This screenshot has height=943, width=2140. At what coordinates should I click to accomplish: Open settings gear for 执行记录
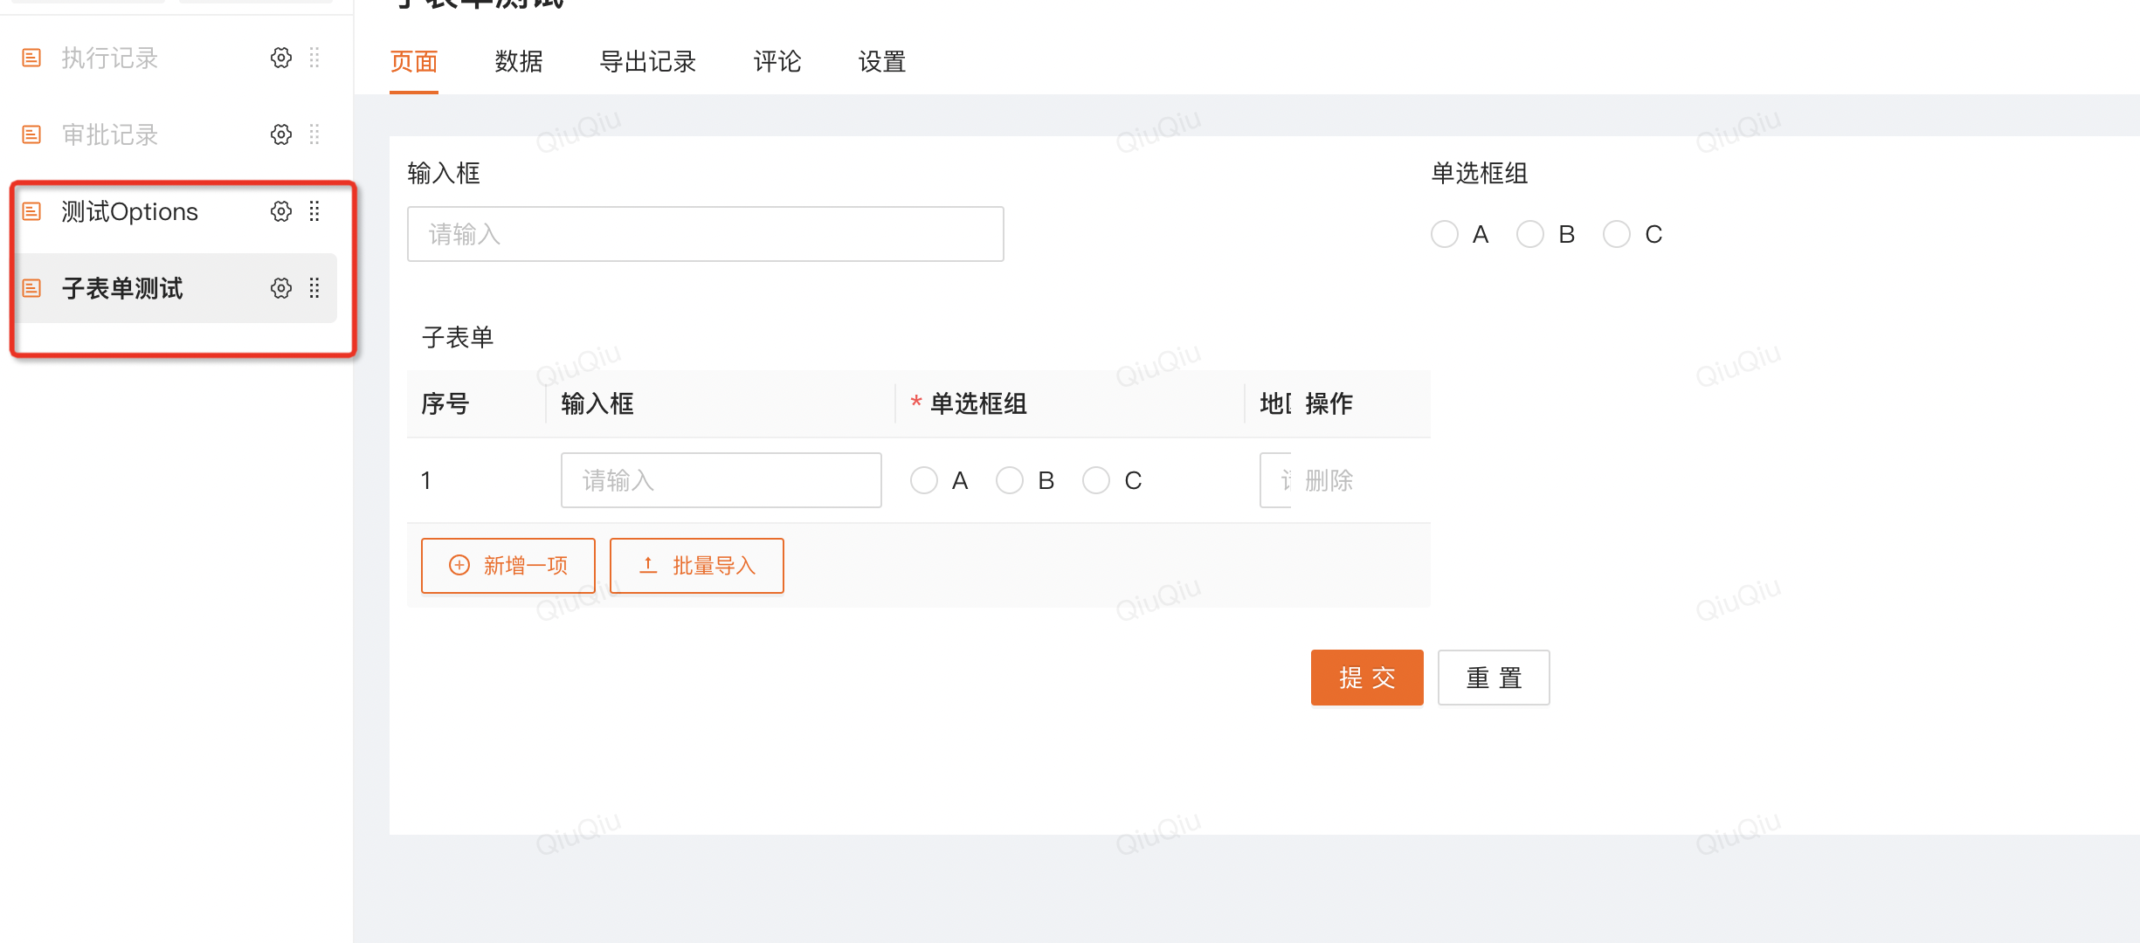tap(280, 58)
